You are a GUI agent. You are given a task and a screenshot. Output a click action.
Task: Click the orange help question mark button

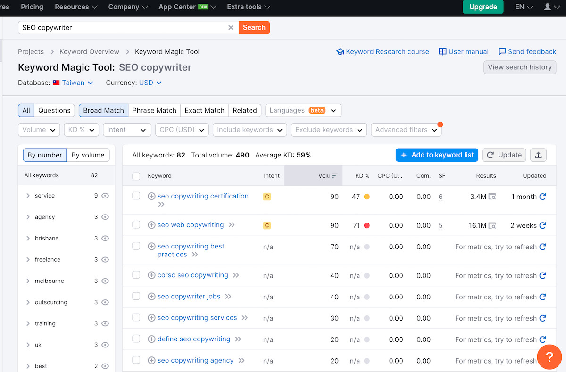pyautogui.click(x=549, y=357)
